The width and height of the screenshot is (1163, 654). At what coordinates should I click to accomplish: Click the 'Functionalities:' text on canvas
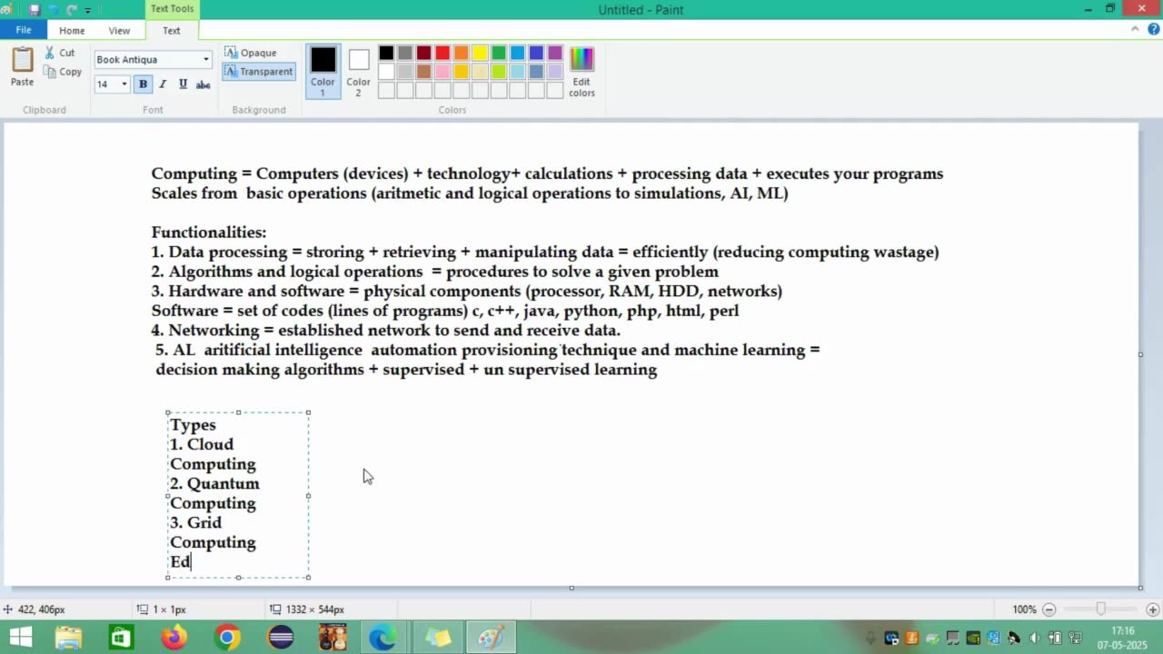tap(209, 233)
